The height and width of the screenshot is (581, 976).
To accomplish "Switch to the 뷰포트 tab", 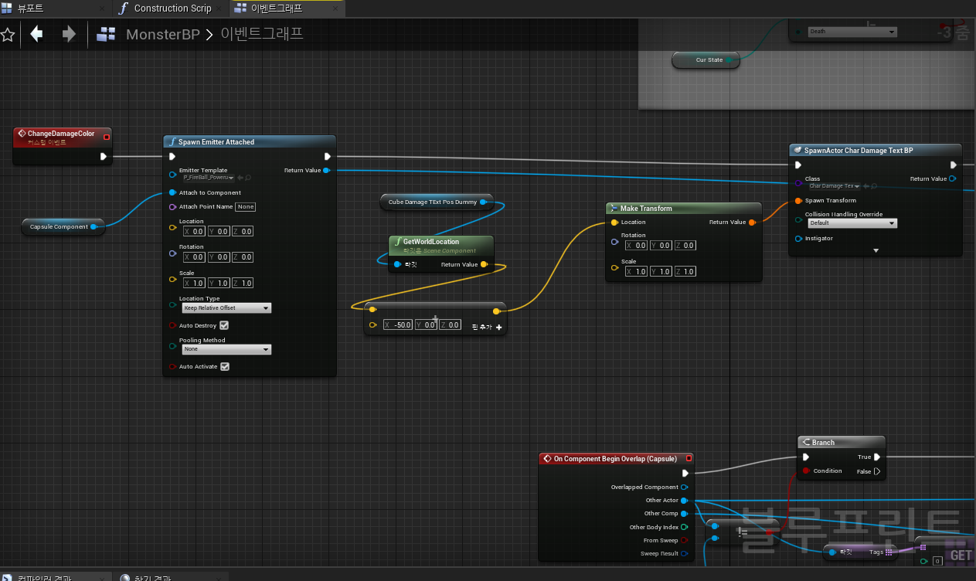I will click(31, 8).
